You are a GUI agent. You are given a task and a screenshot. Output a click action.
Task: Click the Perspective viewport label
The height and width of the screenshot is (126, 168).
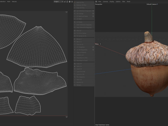point(99,4)
